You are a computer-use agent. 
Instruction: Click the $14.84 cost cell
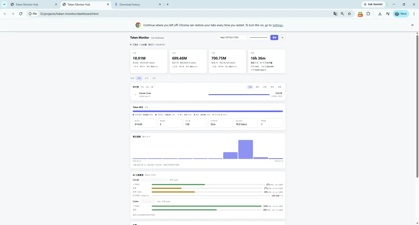(x=145, y=123)
